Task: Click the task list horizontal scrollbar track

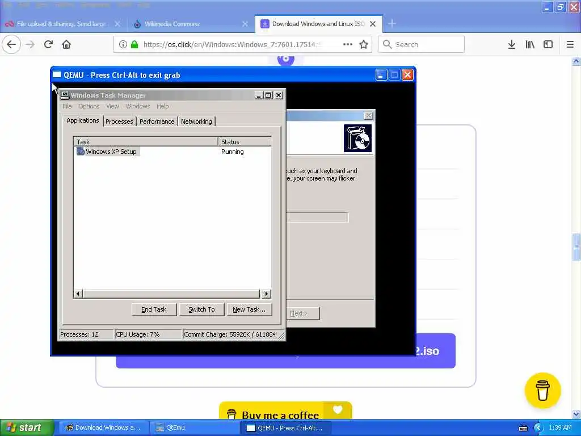Action: tap(171, 294)
